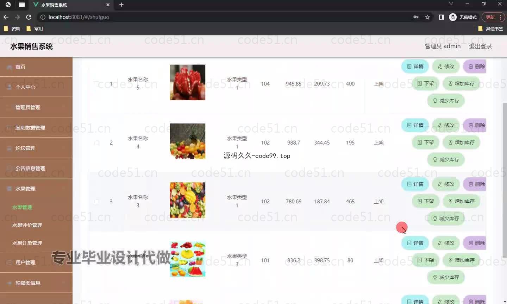Image resolution: width=507 pixels, height=304 pixels.
Task: Close the 水果销售系统 browser tab
Action: (108, 5)
